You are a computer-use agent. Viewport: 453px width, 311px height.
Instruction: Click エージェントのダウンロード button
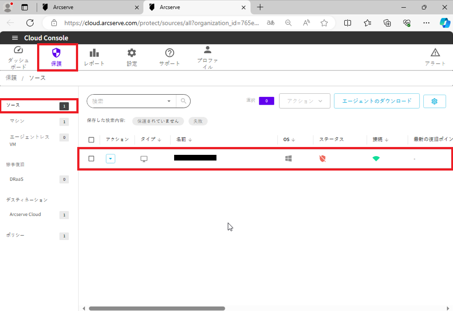point(377,101)
